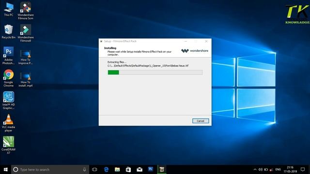Click the 'Extracting files...' status text

point(117,62)
